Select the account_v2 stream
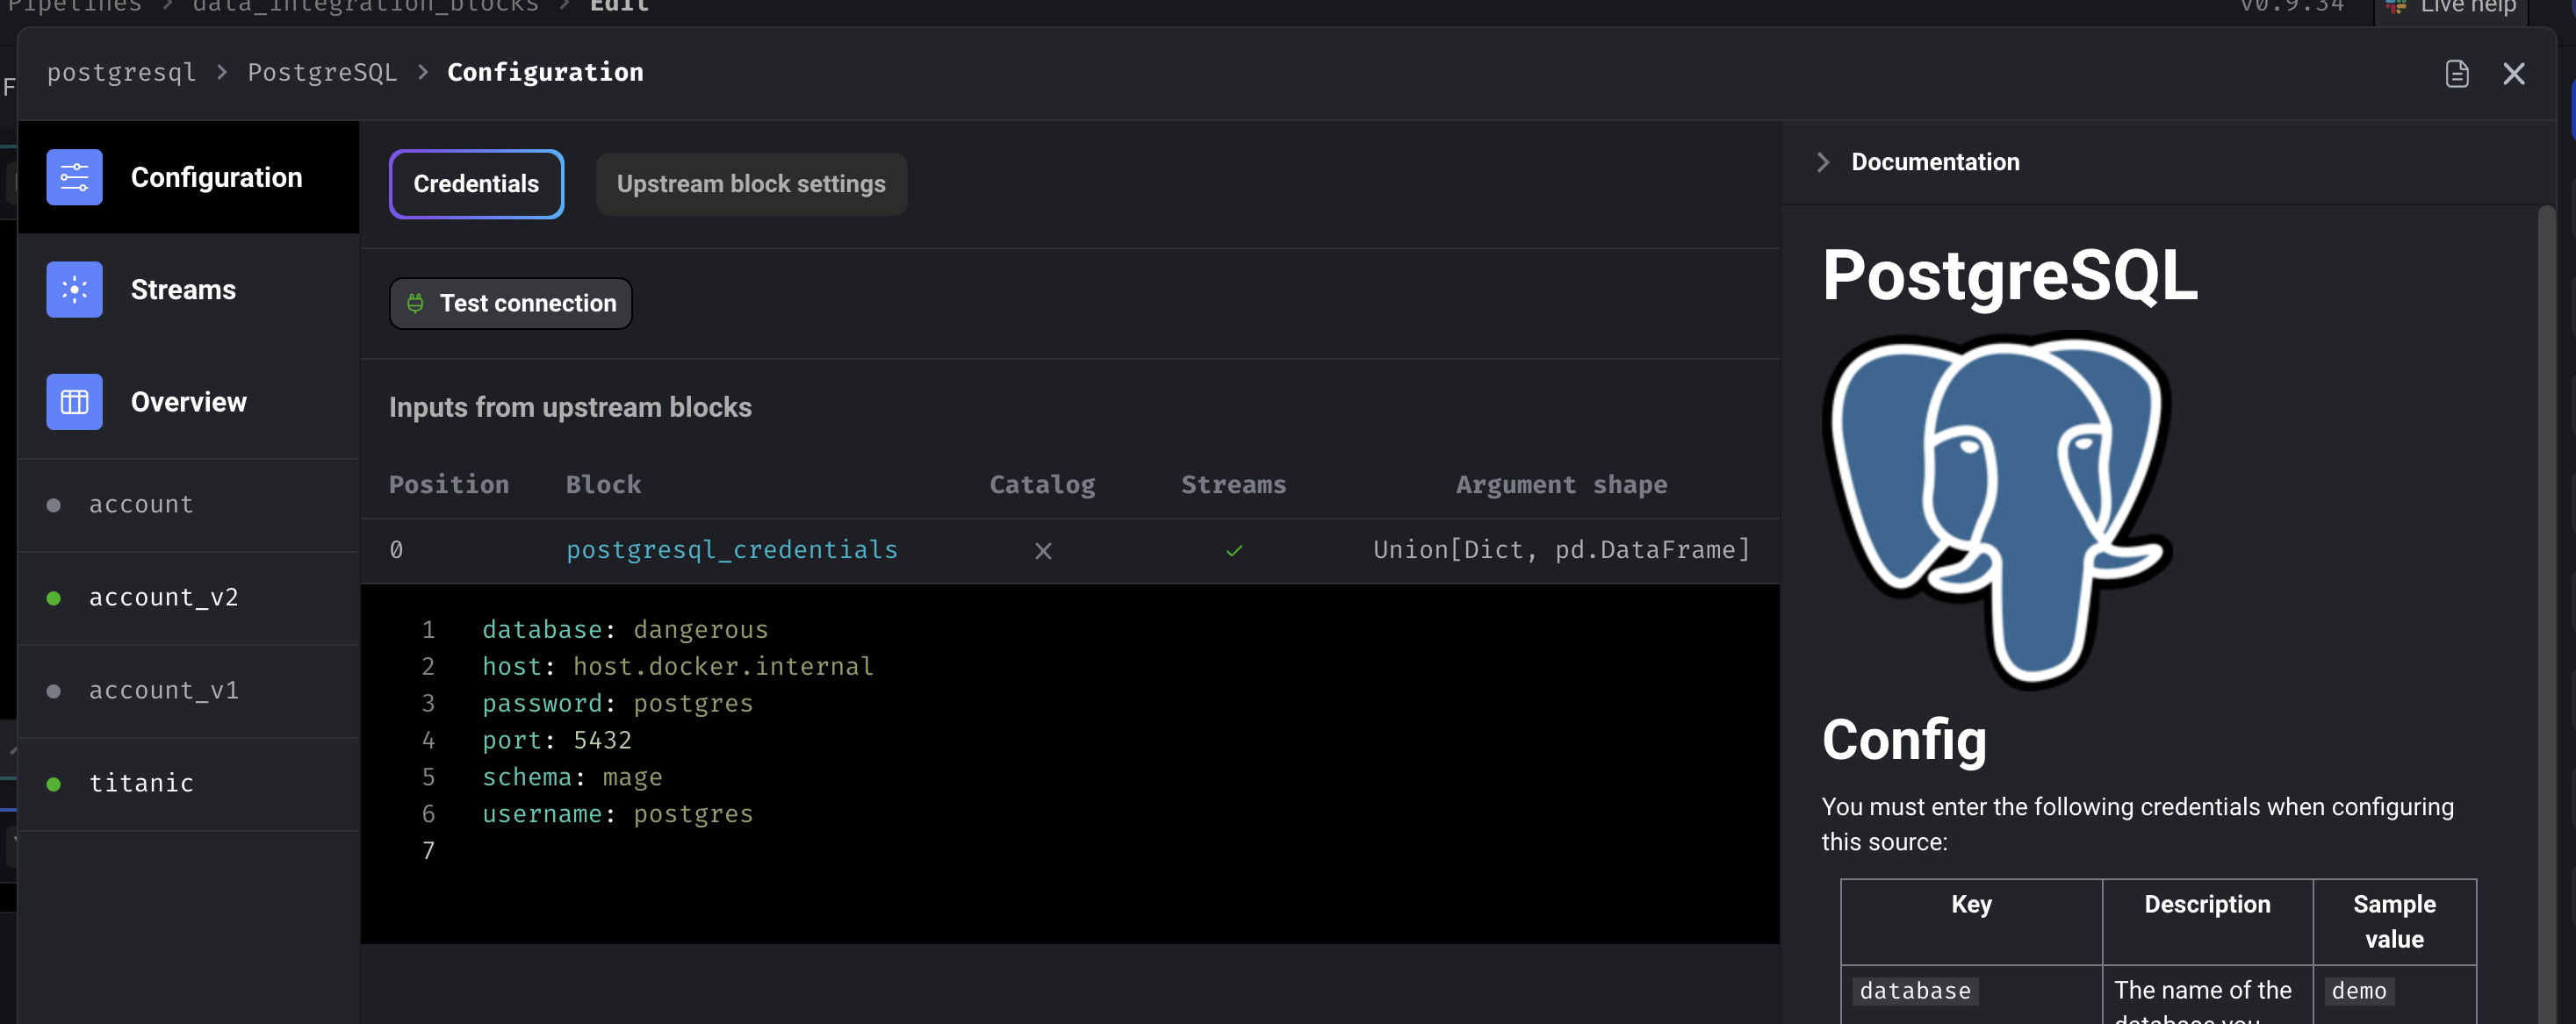 coord(188,598)
